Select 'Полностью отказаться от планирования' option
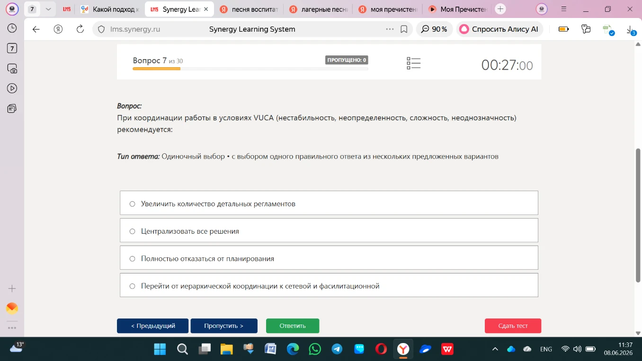The width and height of the screenshot is (642, 361). (x=329, y=258)
